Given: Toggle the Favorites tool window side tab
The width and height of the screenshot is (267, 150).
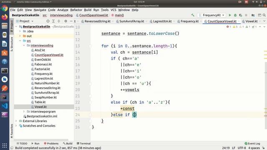Looking at the screenshot, I should click(x=12, y=131).
